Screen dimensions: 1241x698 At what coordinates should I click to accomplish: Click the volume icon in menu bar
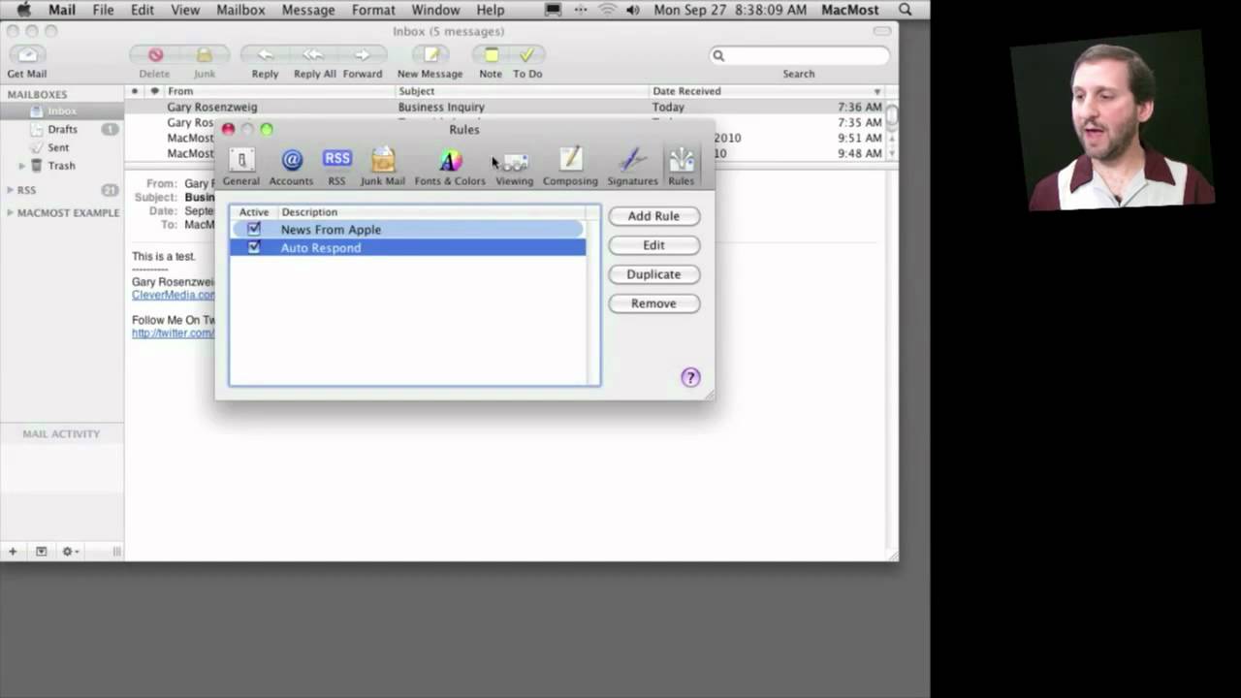point(633,10)
